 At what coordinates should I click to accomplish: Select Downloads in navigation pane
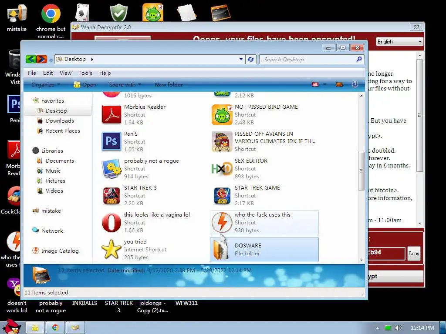(60, 121)
